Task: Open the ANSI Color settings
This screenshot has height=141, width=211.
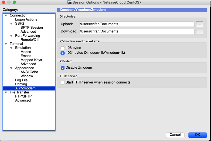Action: [29, 72]
